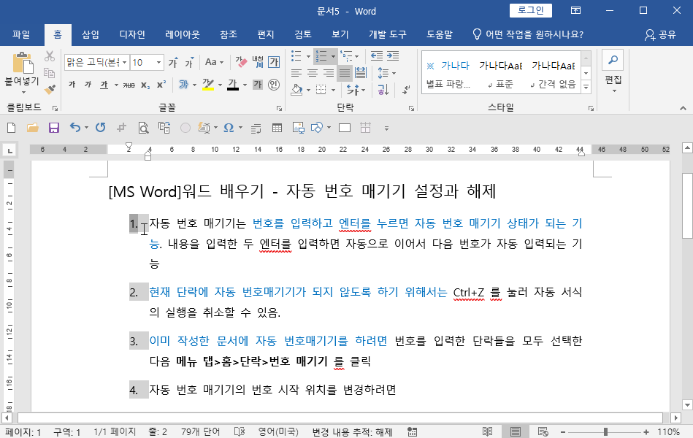
Task: Toggle character shading button
Action: pos(258,85)
